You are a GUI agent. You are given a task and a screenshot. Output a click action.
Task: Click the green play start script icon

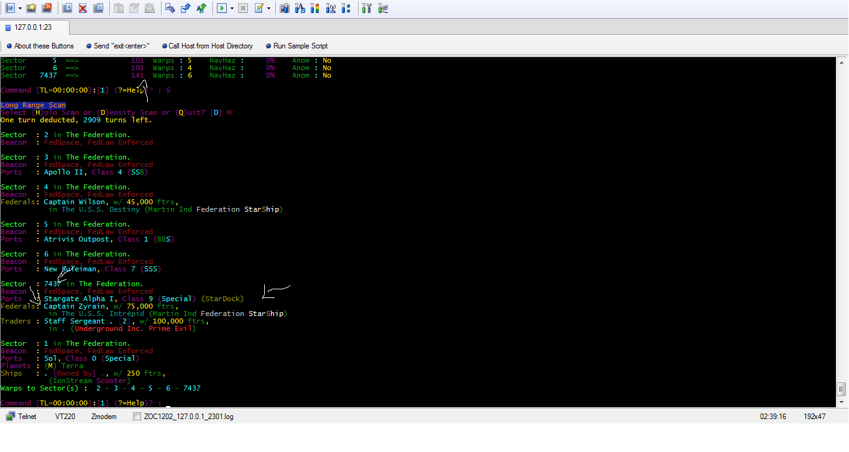221,8
